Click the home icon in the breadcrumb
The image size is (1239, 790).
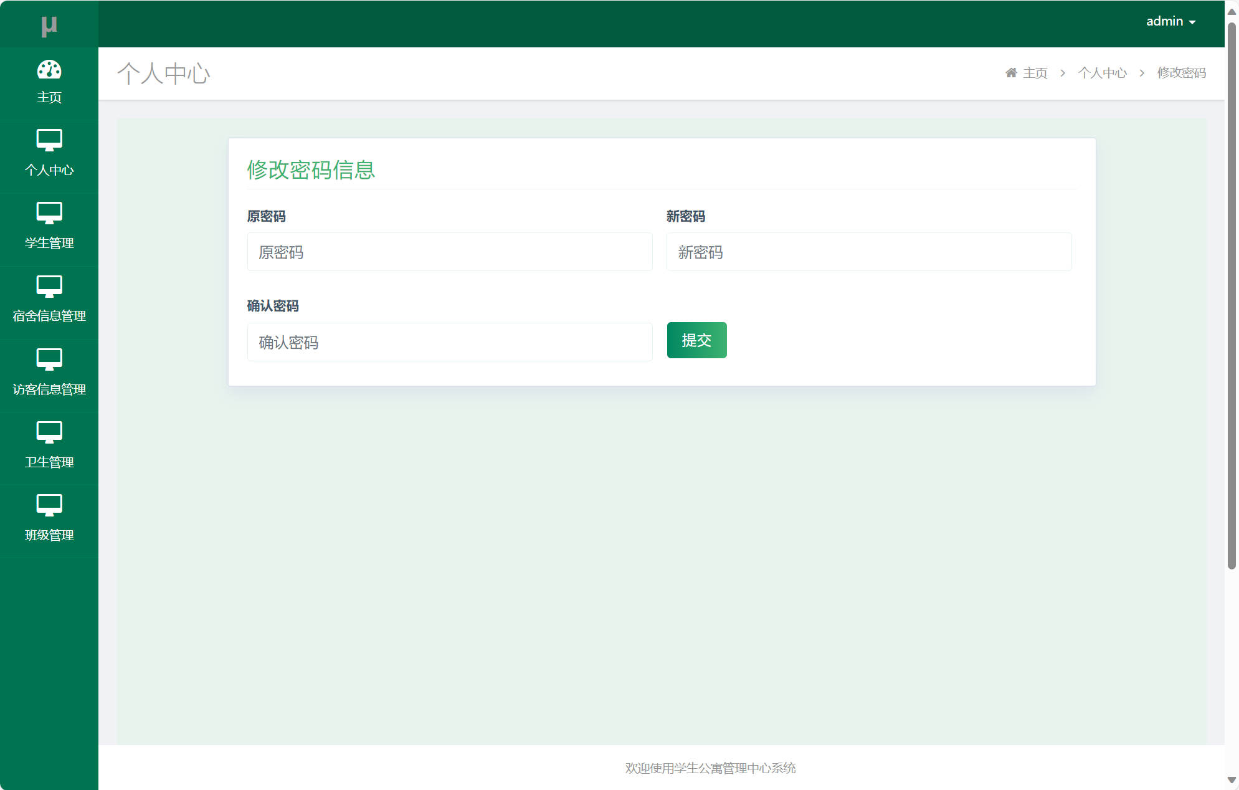click(1011, 72)
